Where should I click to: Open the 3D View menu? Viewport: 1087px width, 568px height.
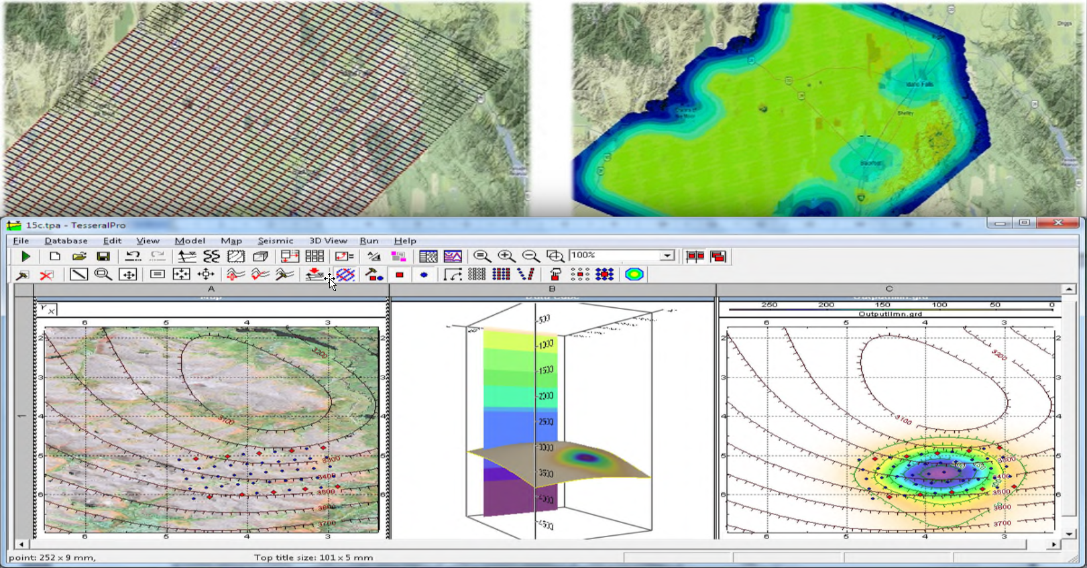pos(328,241)
